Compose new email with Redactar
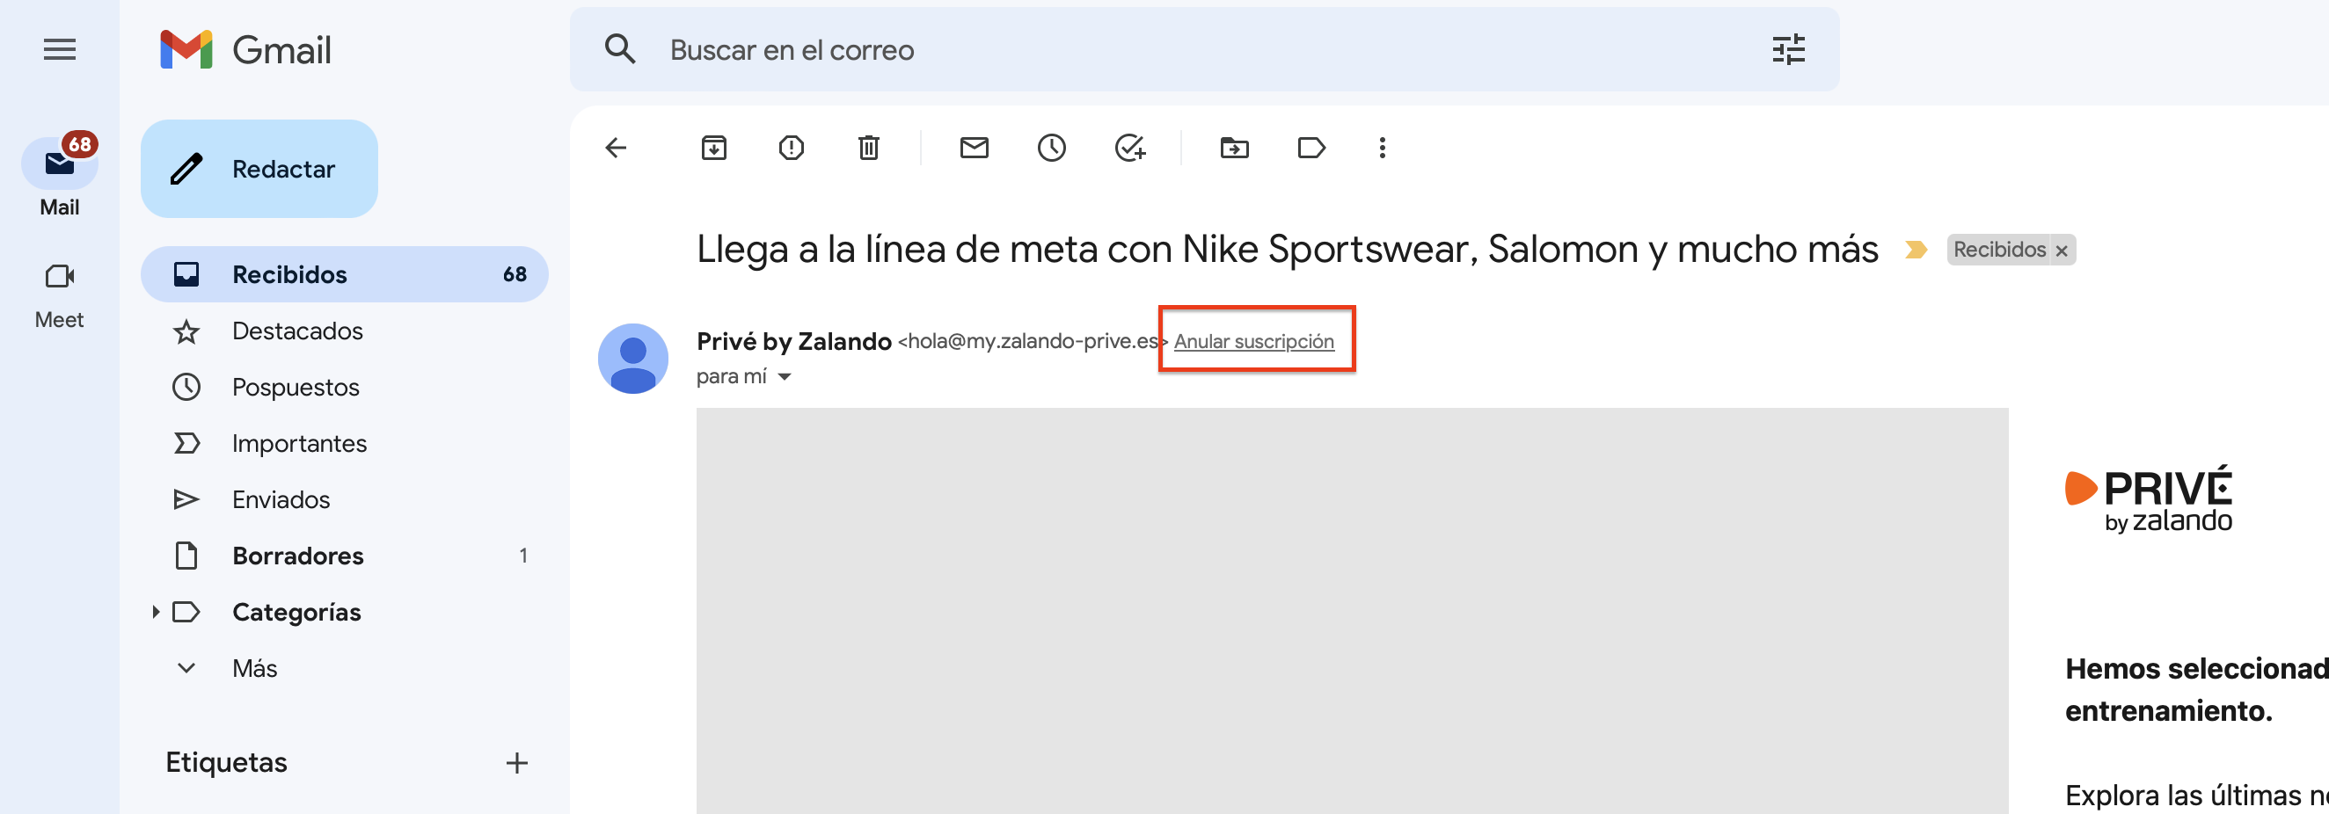 click(259, 169)
